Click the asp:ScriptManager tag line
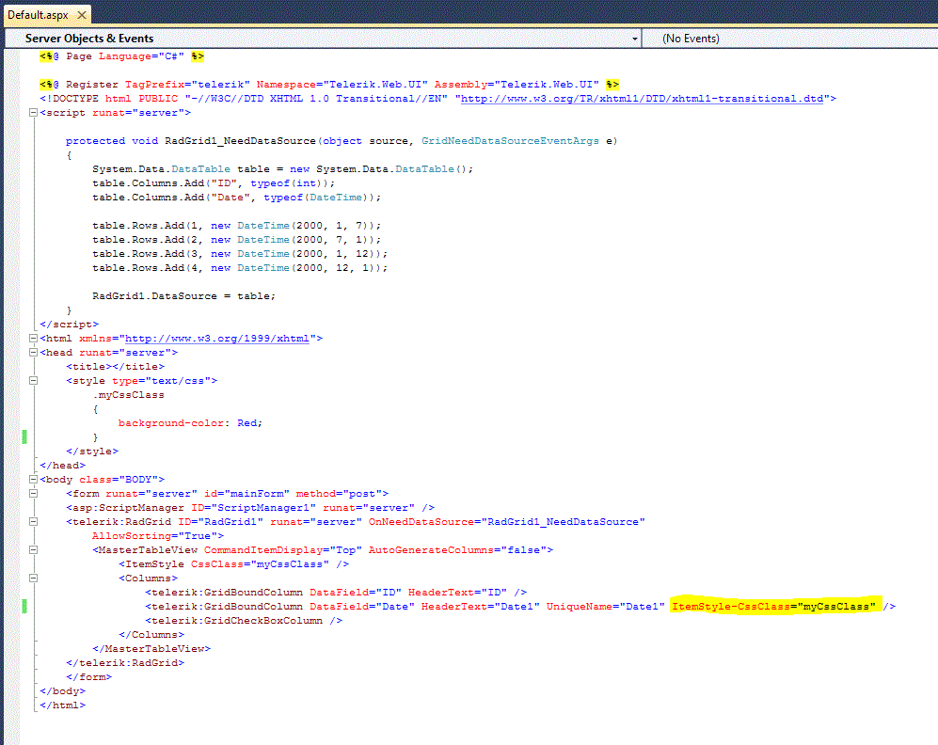The width and height of the screenshot is (938, 745). point(250,508)
